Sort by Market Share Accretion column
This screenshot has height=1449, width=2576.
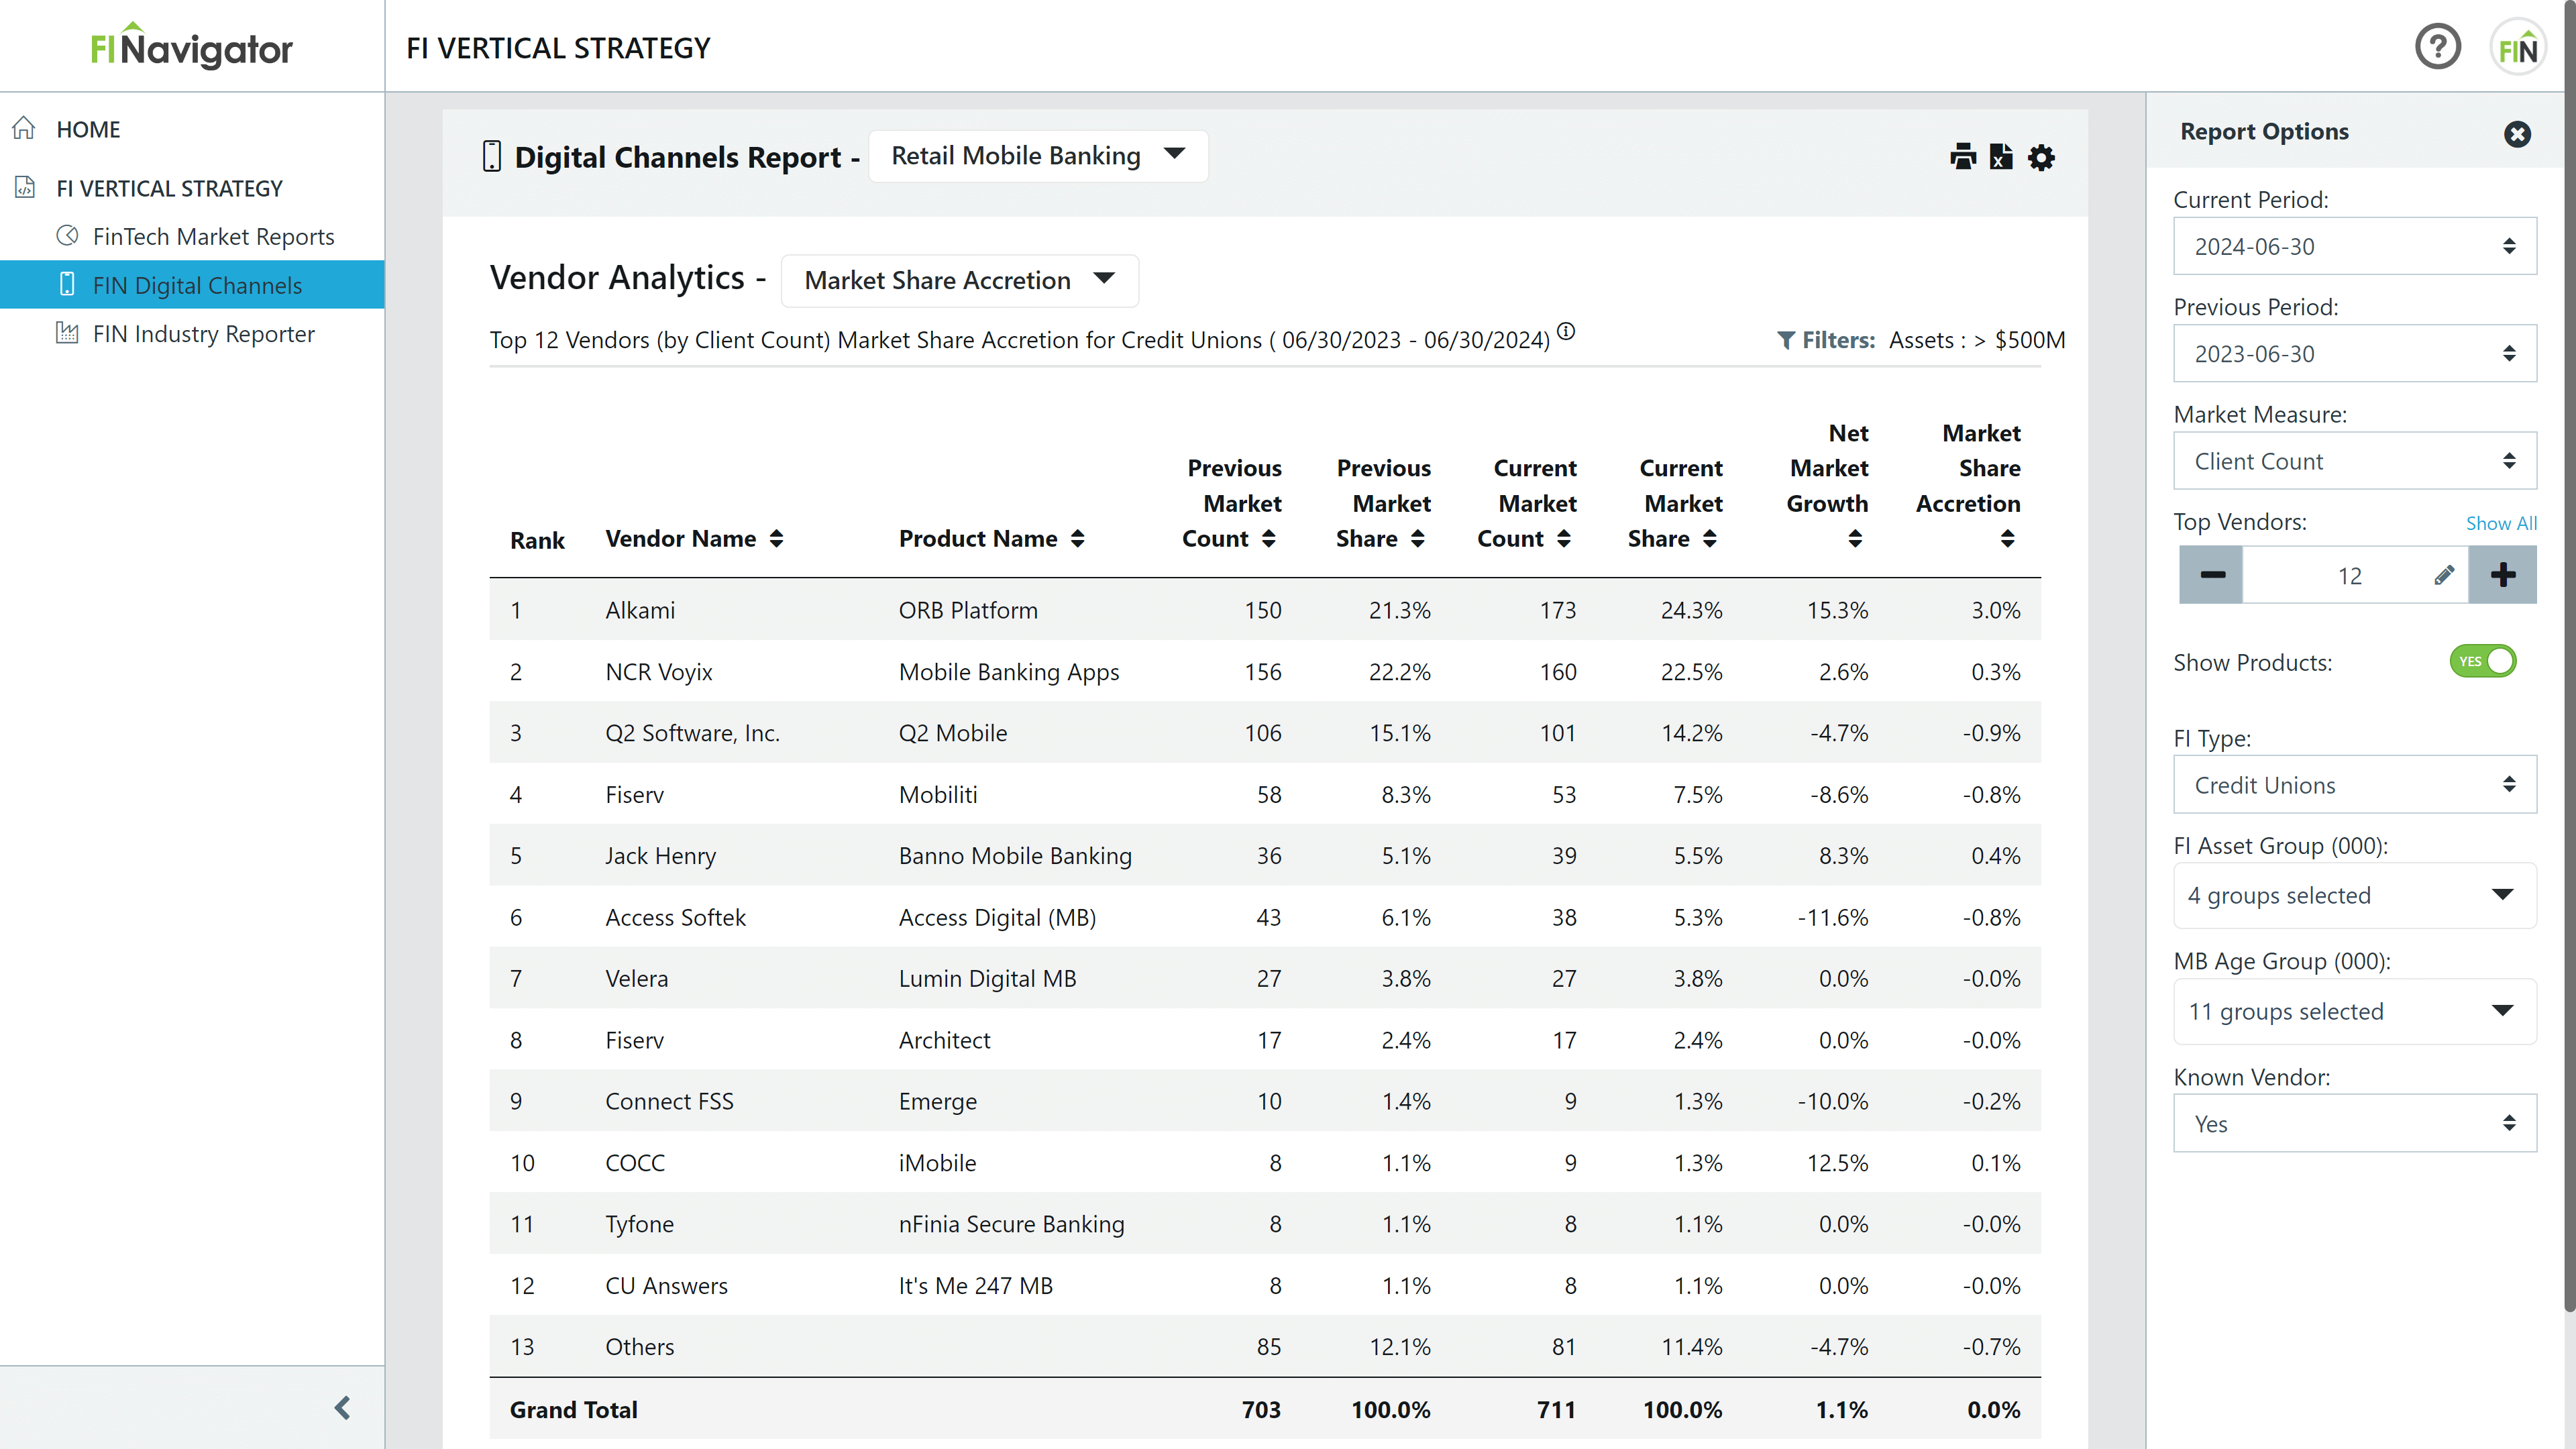tap(2007, 539)
